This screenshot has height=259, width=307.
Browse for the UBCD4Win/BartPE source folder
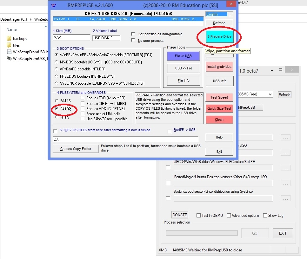click(285, 168)
